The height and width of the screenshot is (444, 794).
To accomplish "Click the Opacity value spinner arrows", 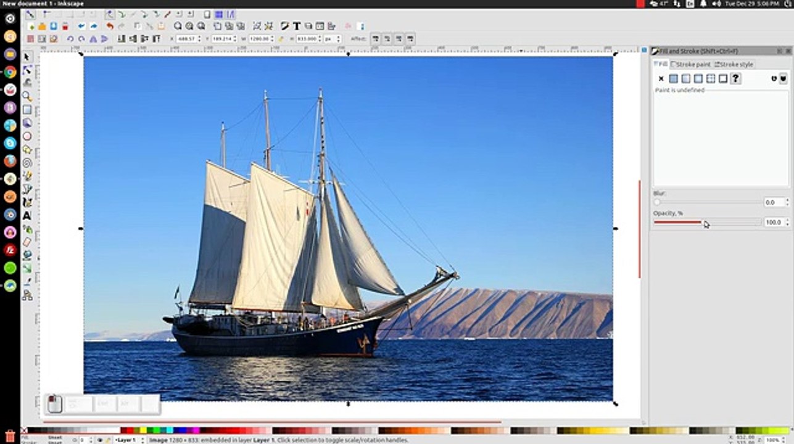I will pos(786,222).
